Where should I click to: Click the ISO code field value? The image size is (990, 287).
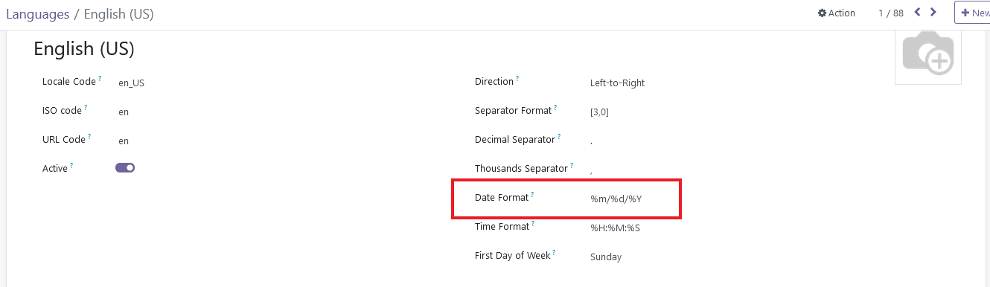pos(124,112)
